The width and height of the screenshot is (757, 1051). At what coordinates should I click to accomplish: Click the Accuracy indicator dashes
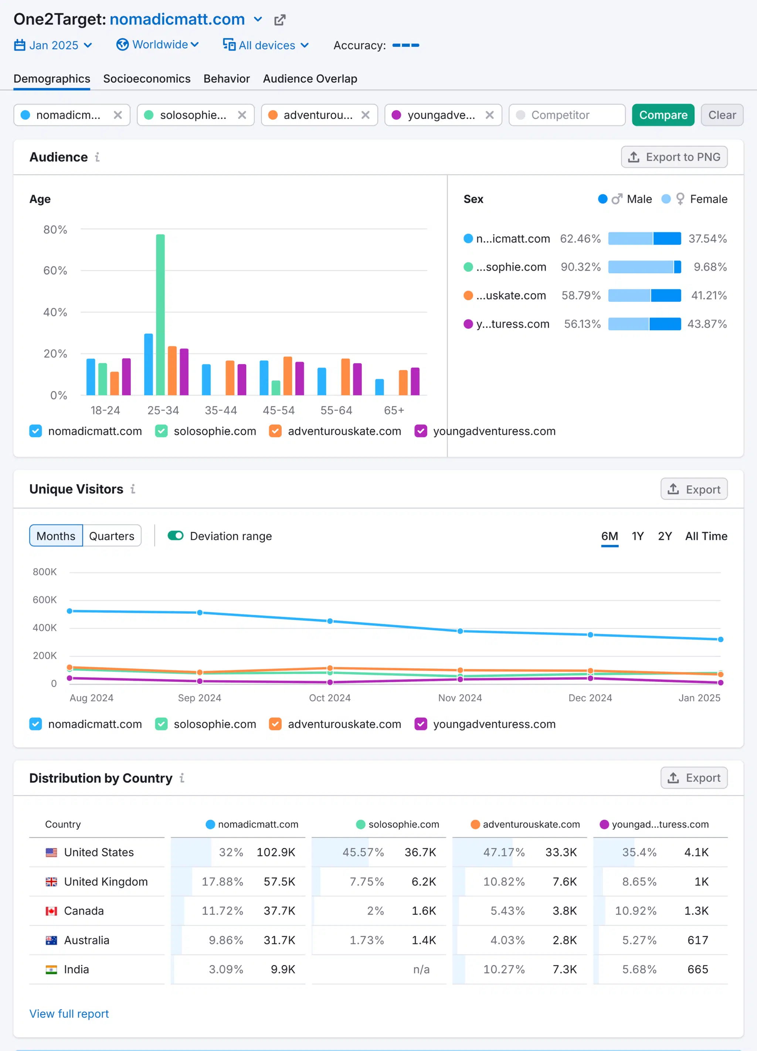405,46
